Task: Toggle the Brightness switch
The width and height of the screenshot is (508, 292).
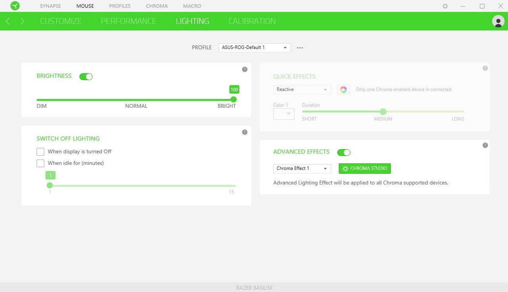Action: (x=86, y=77)
